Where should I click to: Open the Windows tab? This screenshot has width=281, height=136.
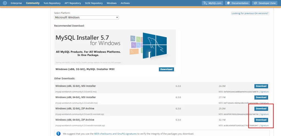click(111, 3)
